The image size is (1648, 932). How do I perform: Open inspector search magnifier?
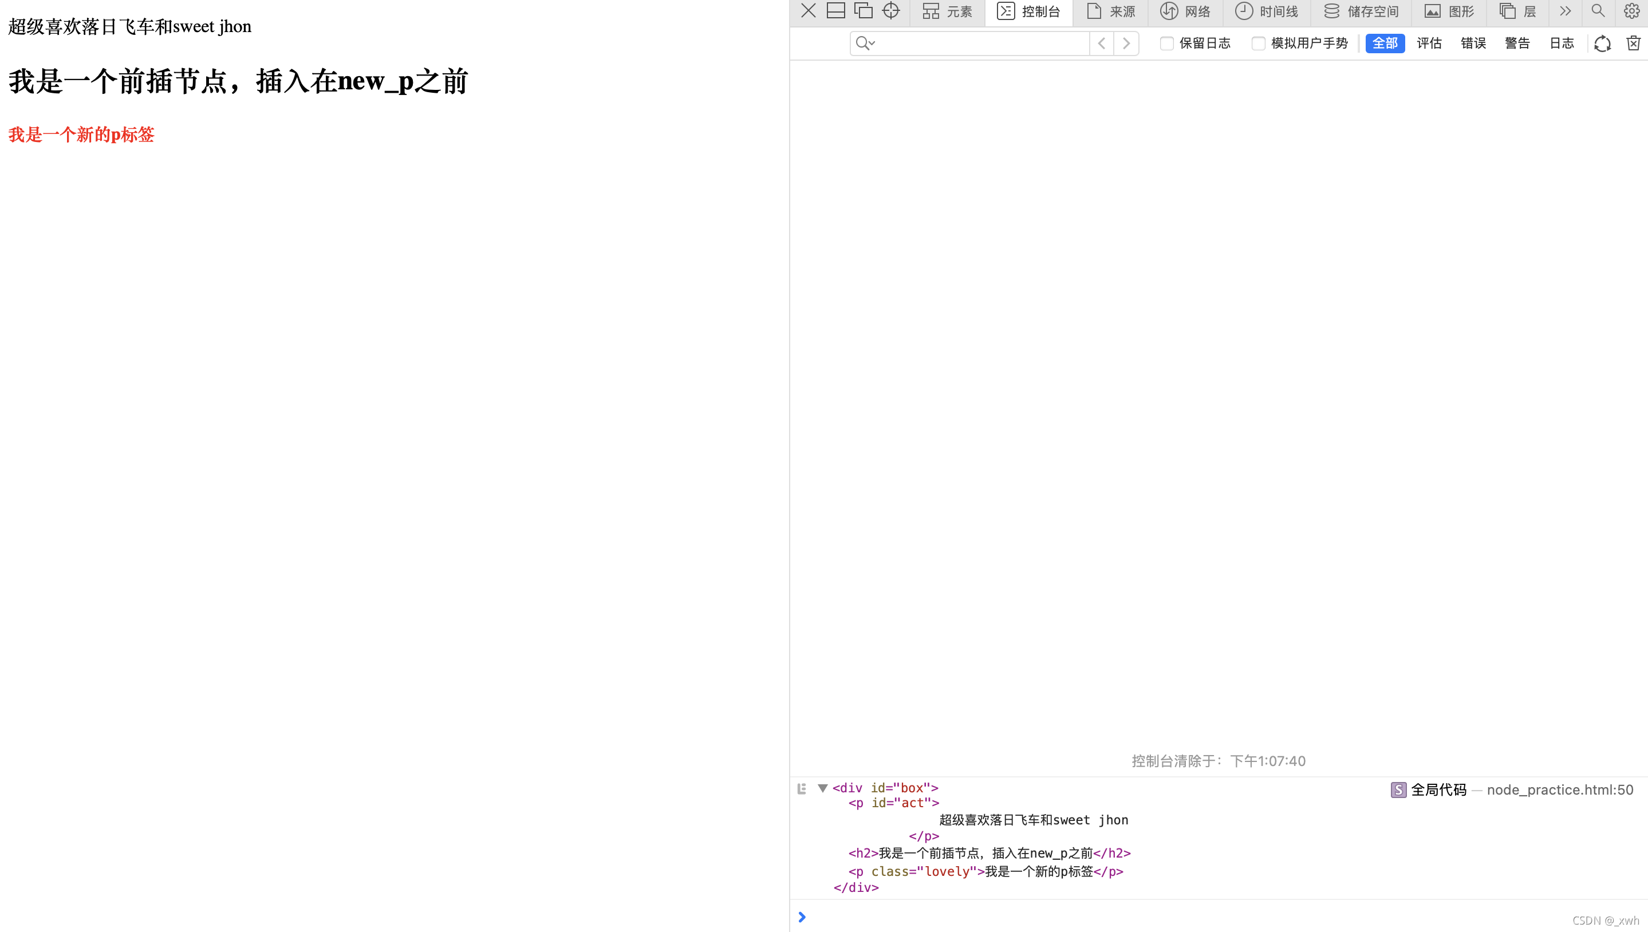[1598, 11]
